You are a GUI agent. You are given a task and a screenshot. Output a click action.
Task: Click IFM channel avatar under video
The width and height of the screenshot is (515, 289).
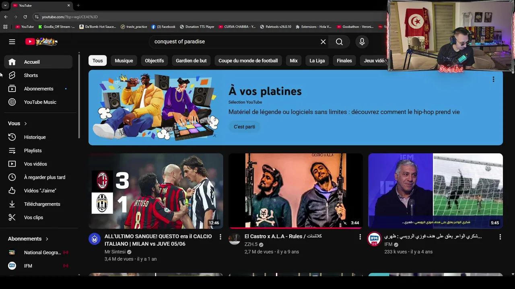click(374, 239)
